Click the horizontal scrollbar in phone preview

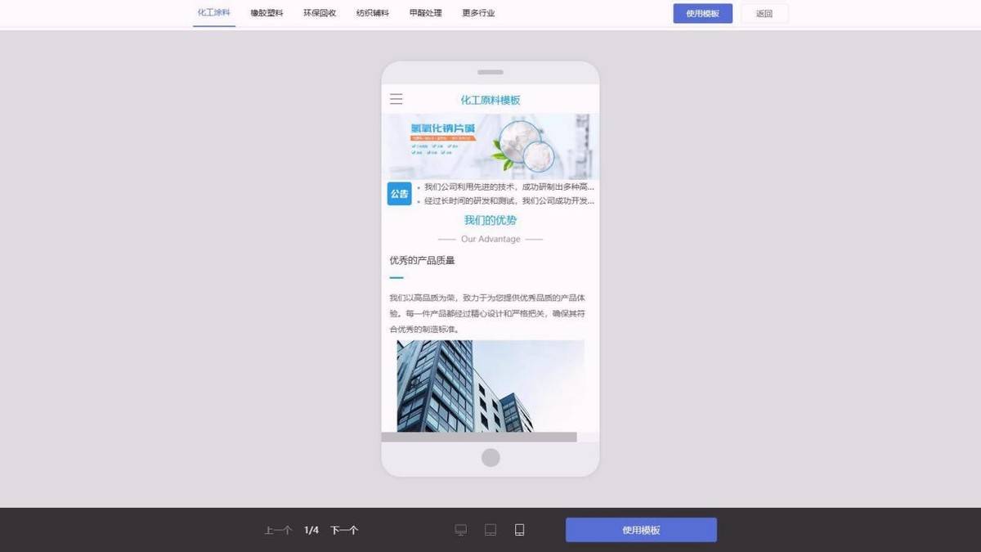[x=479, y=438]
